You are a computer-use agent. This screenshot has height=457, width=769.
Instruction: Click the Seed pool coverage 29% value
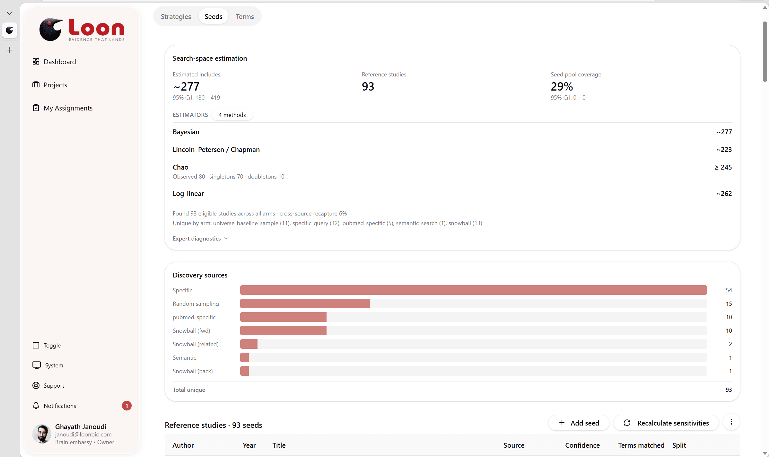click(562, 86)
